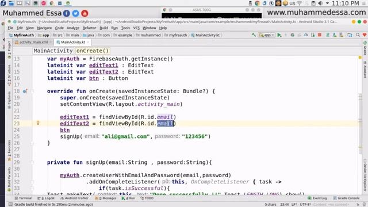This screenshot has width=368, height=207.
Task: Stop the app with the red square button
Action: coord(320,35)
